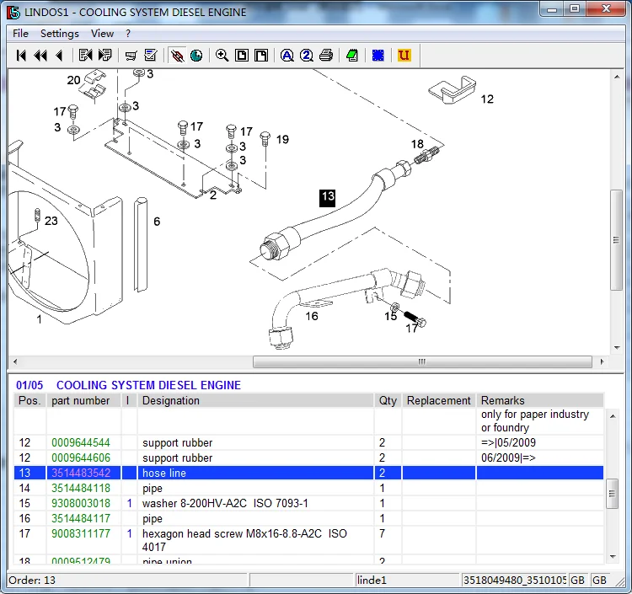This screenshot has height=594, width=632.
Task: Select callout 13 highlighted in diagram
Action: (x=327, y=198)
